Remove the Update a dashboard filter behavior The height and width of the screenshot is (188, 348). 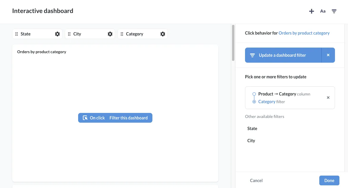(x=328, y=55)
